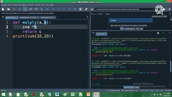Save all files with double-disk icon
Screen dimensions: 172x97
(20, 9)
